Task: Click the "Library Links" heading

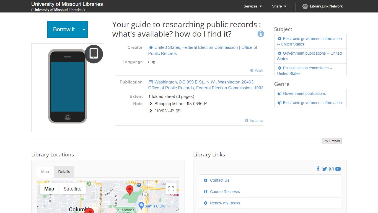Action: coord(209,154)
